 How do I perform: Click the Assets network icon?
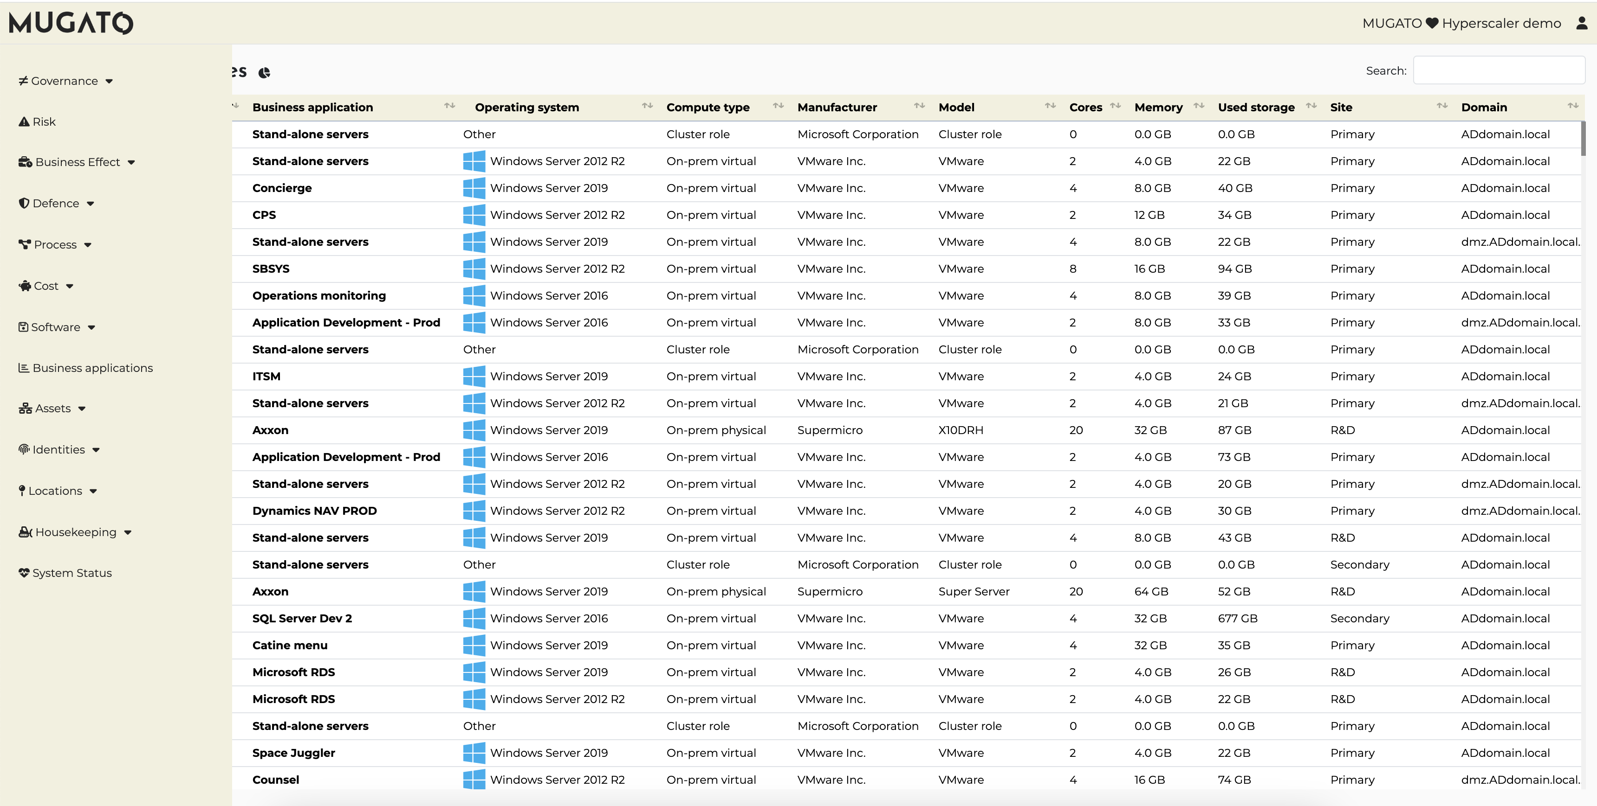click(26, 408)
